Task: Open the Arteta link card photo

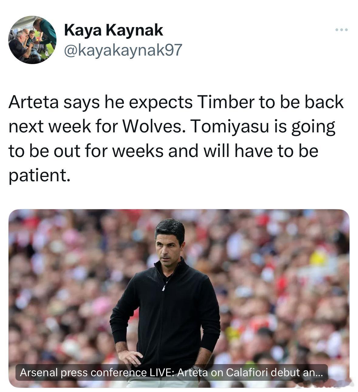Action: pyautogui.click(x=179, y=298)
